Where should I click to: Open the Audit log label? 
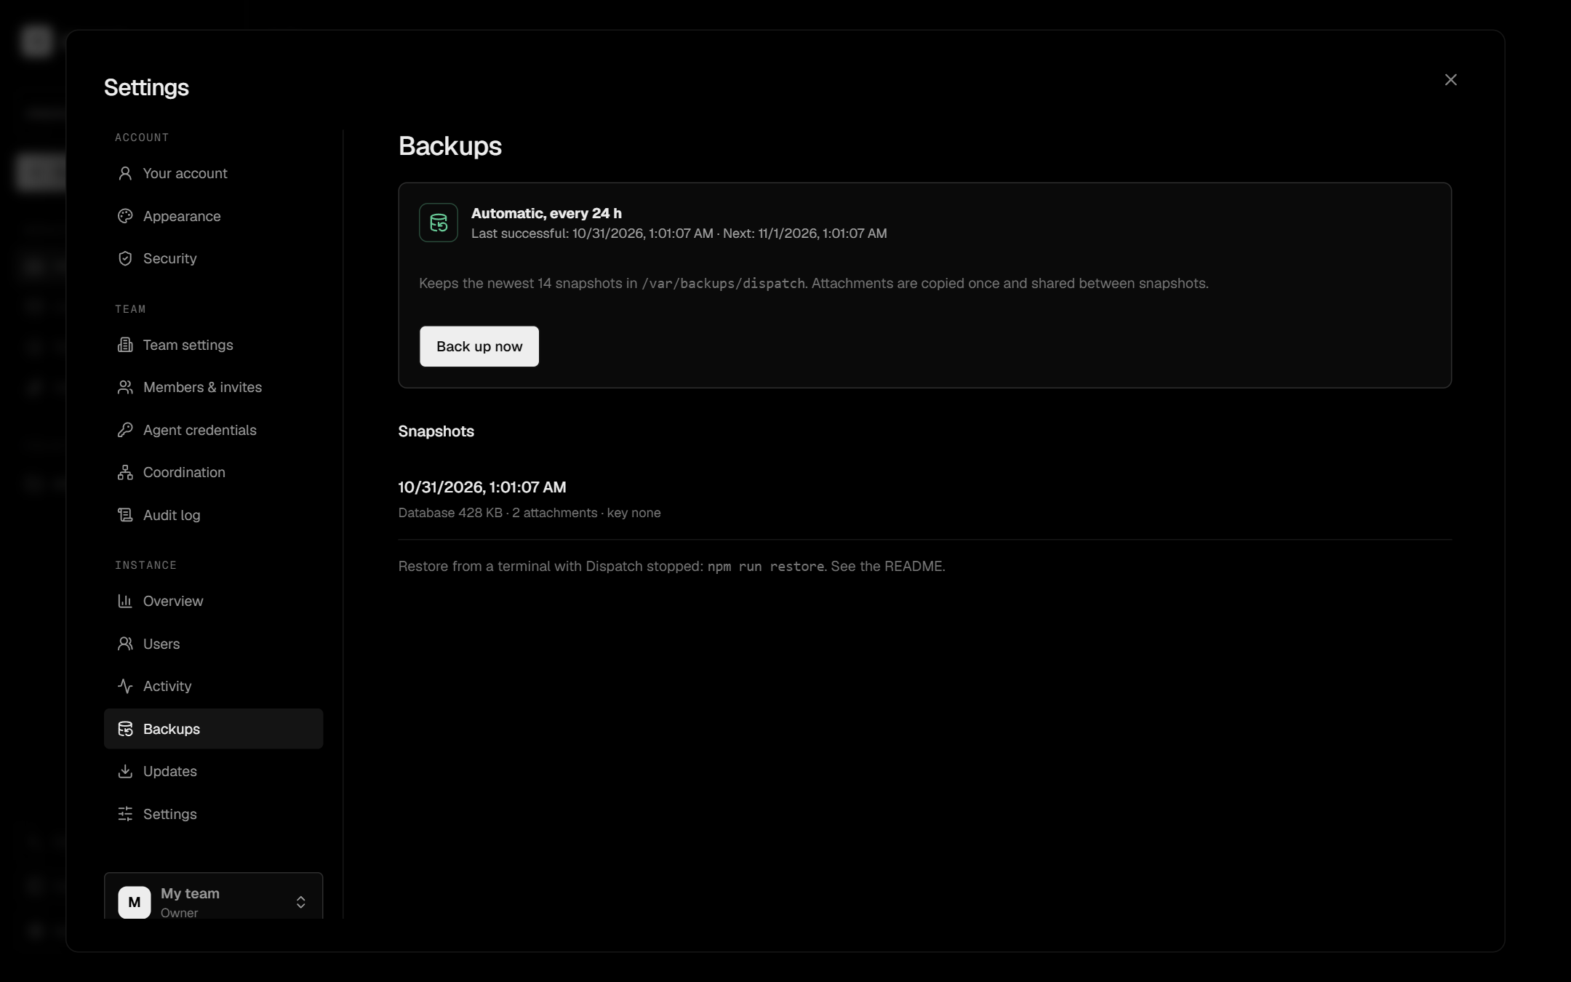coord(172,515)
